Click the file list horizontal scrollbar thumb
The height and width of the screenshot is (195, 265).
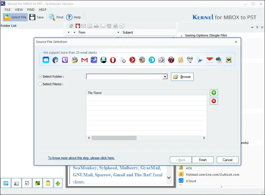114,138
